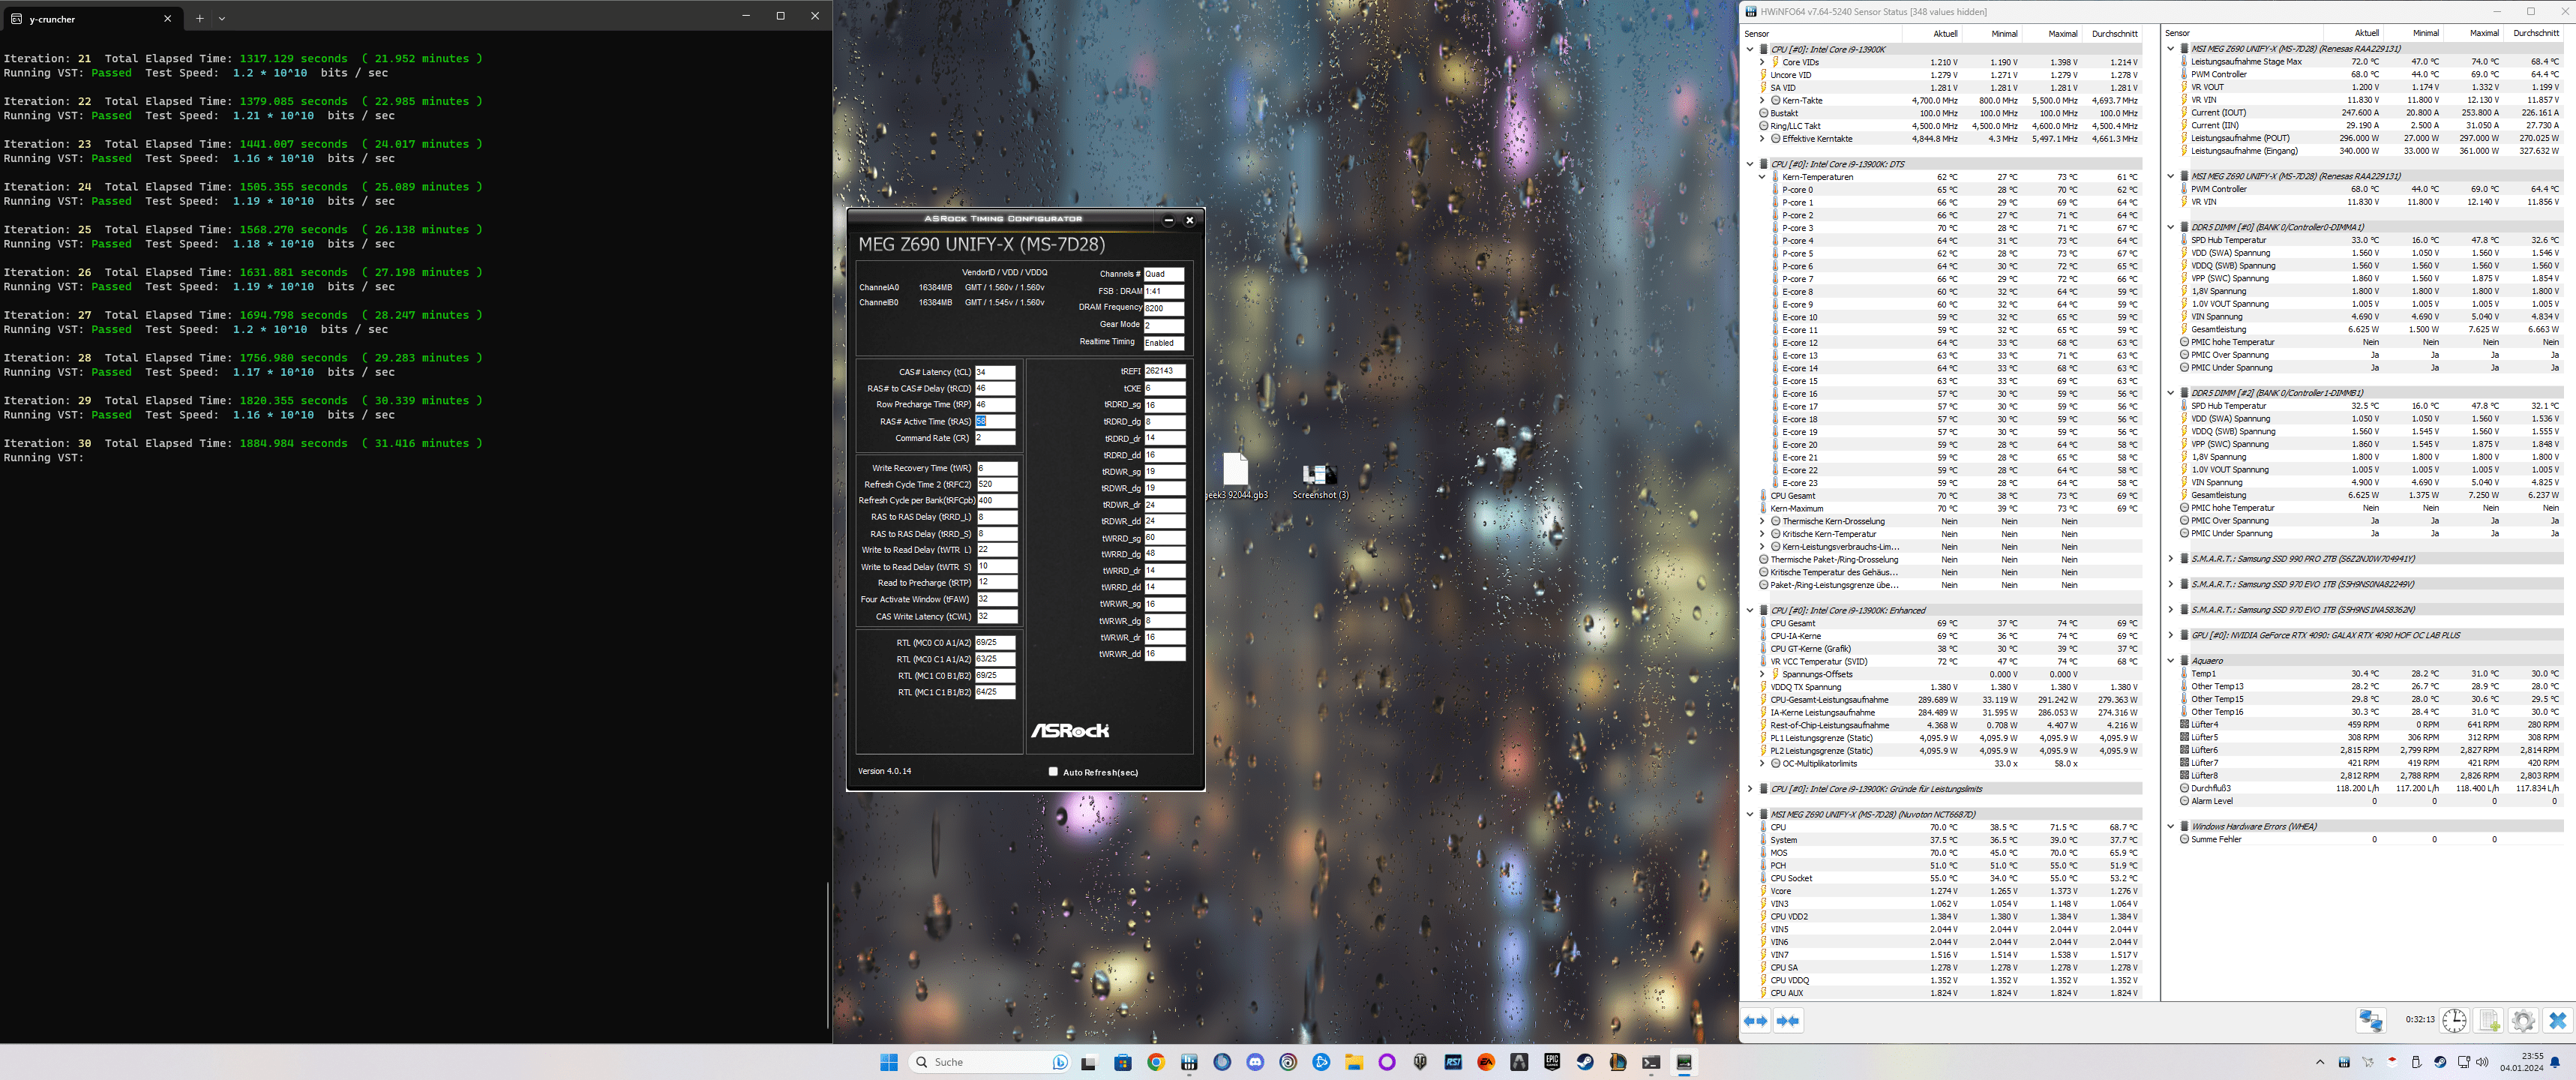Open HWiNFO sensor settings gear
Image resolution: width=2576 pixels, height=1080 pixels.
click(2523, 1020)
